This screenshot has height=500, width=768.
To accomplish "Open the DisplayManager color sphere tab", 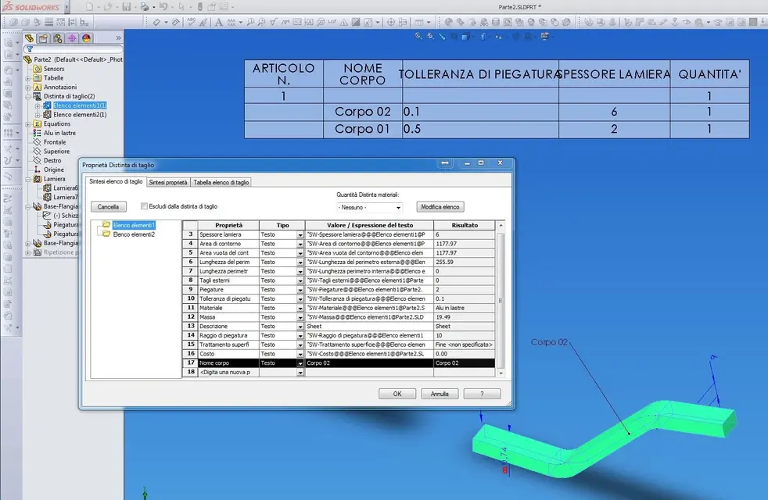I will coord(86,37).
